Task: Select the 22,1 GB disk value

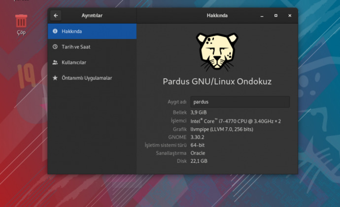Action: 199,161
